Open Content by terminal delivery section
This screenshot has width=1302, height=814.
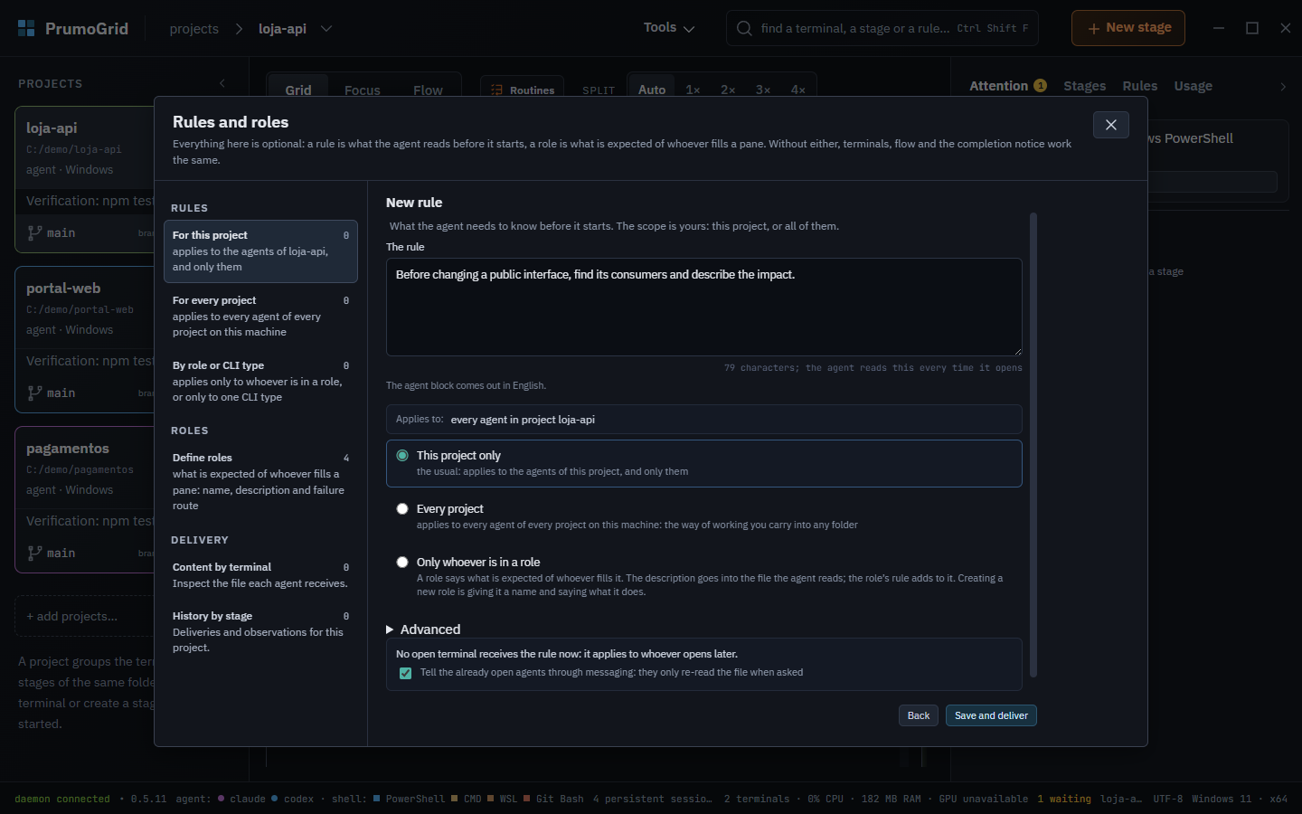260,575
